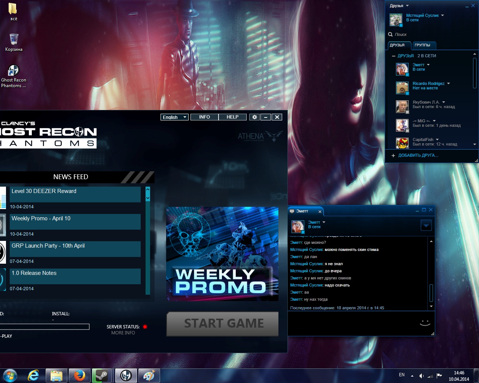Image resolution: width=479 pixels, height=383 pixels.
Task: Close the Эметт chat tab
Action: click(x=320, y=212)
